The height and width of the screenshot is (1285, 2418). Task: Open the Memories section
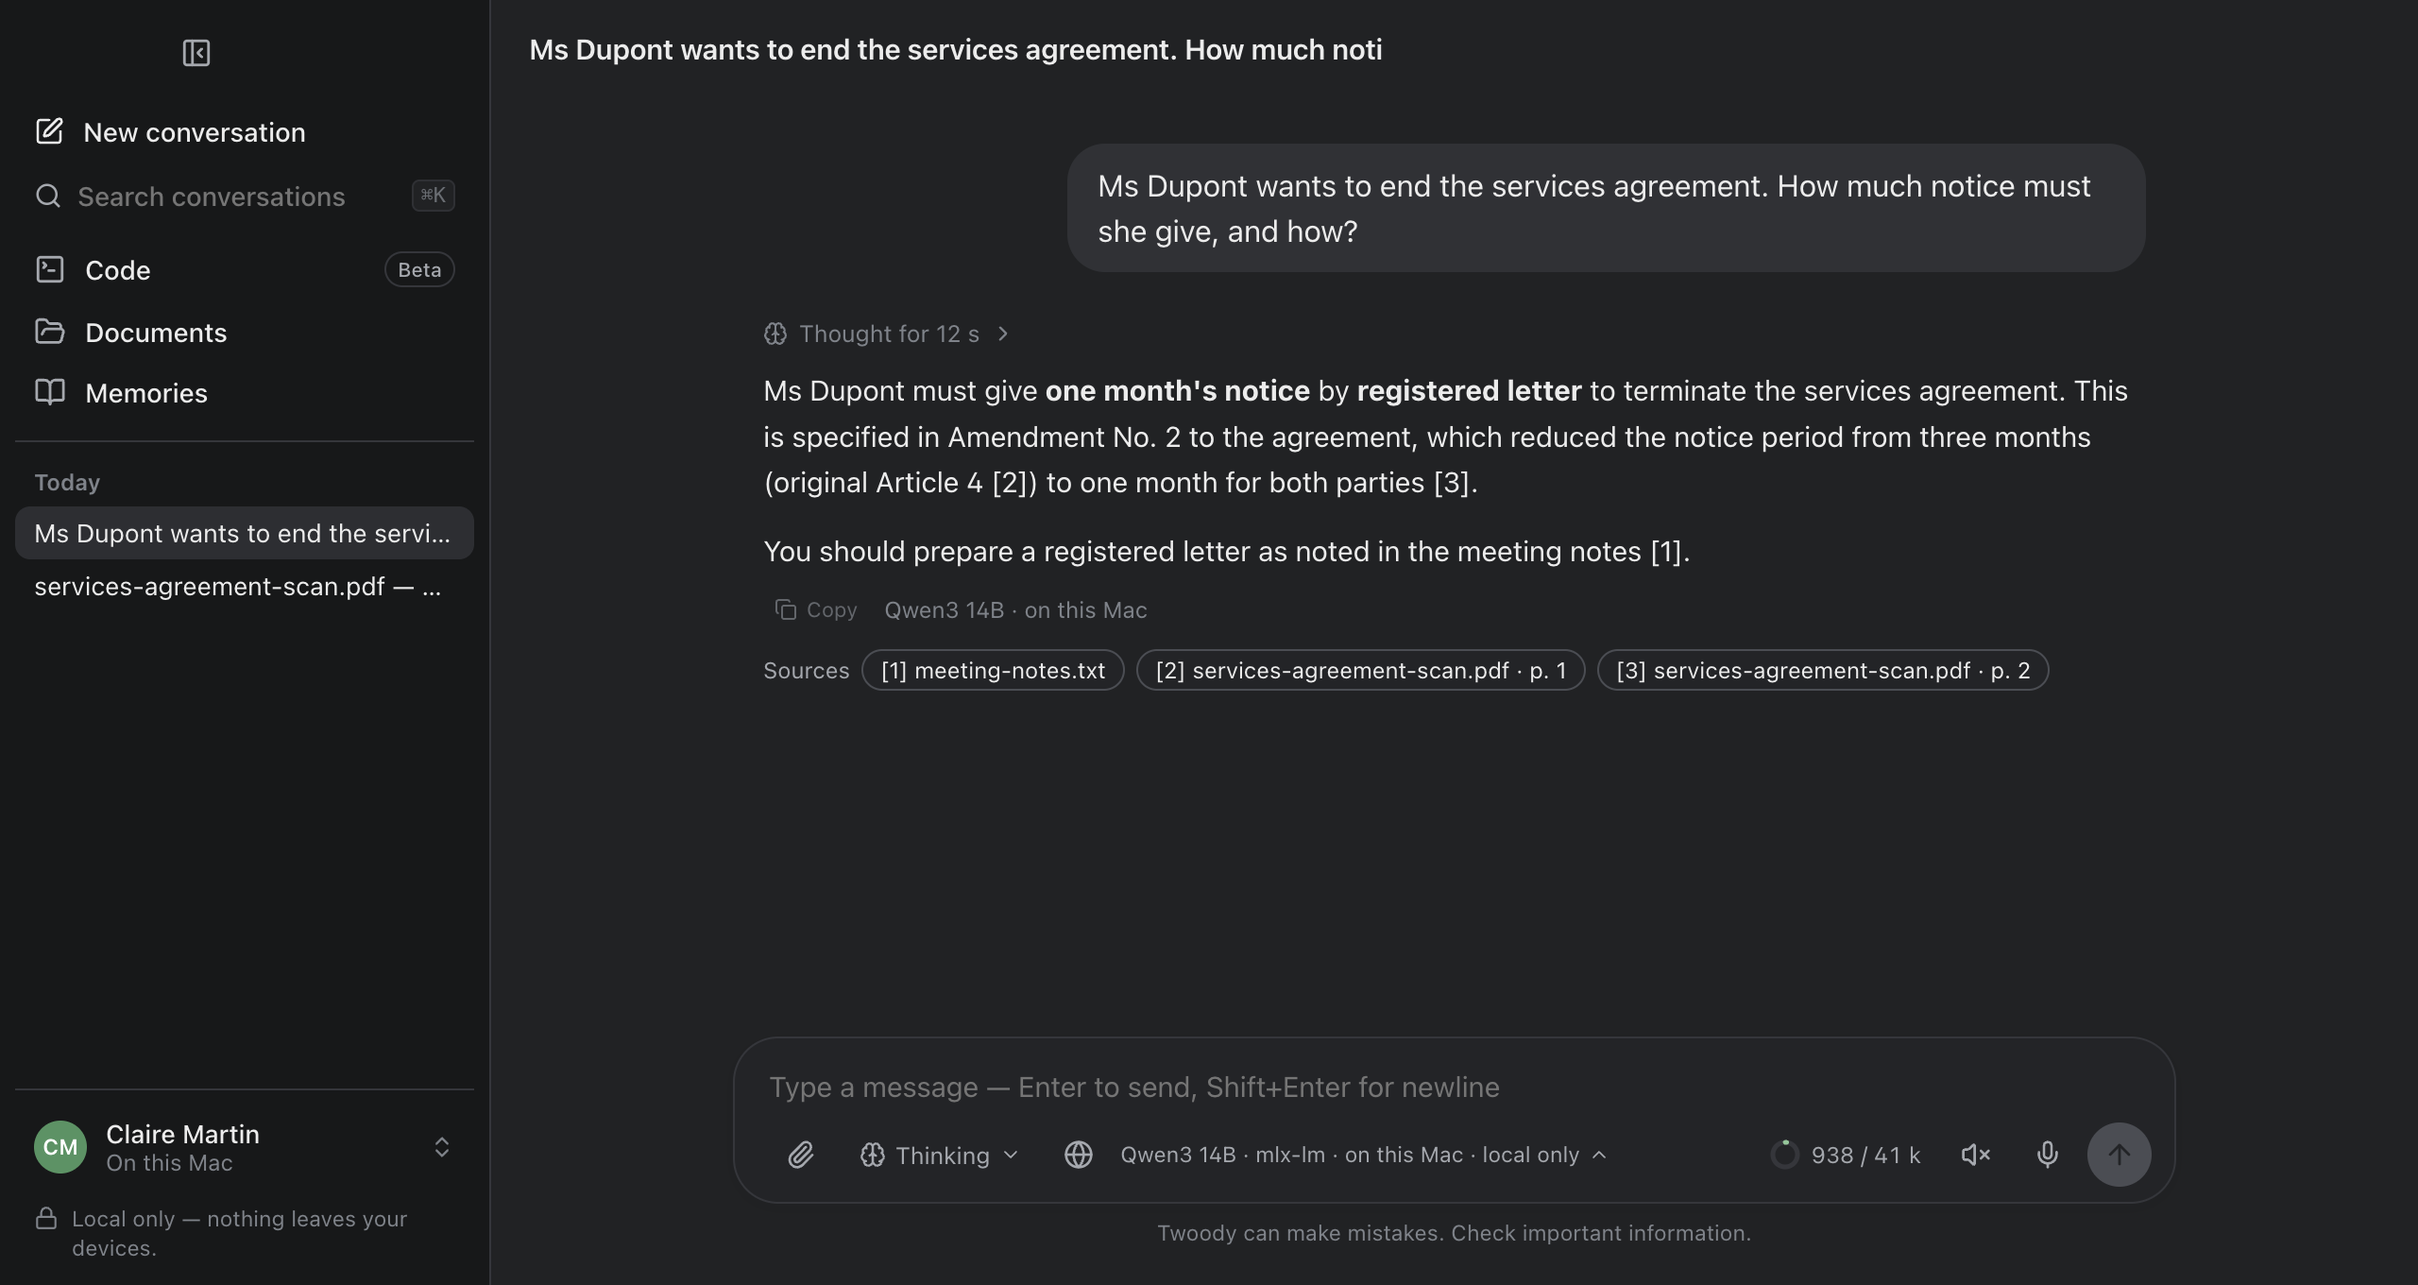pyautogui.click(x=245, y=393)
